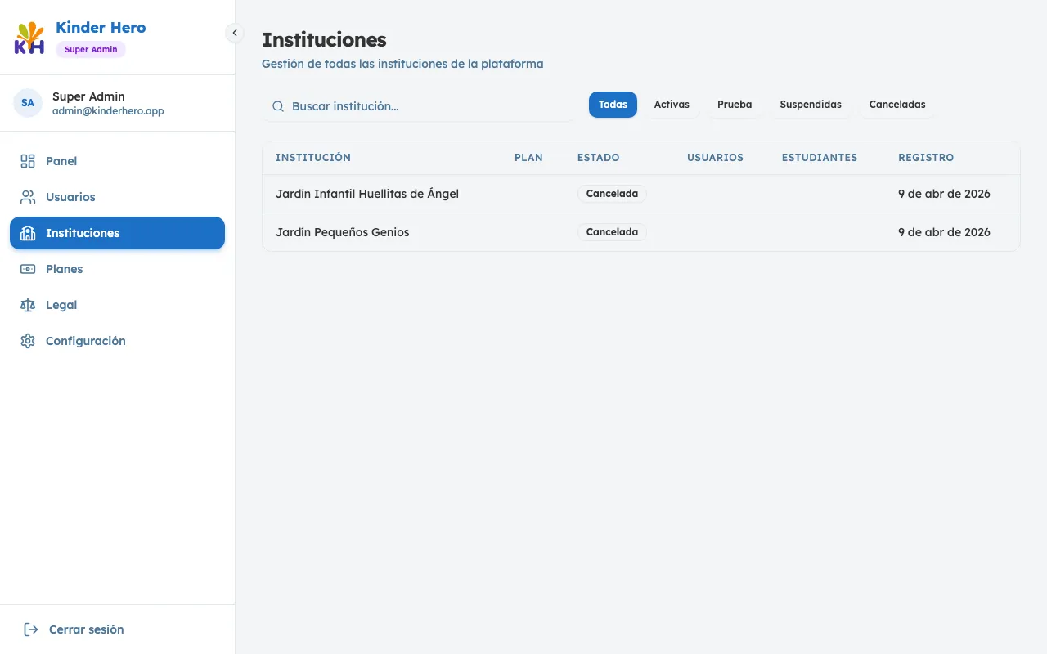Image resolution: width=1047 pixels, height=654 pixels.
Task: Click the Configuración gear icon
Action: point(28,341)
